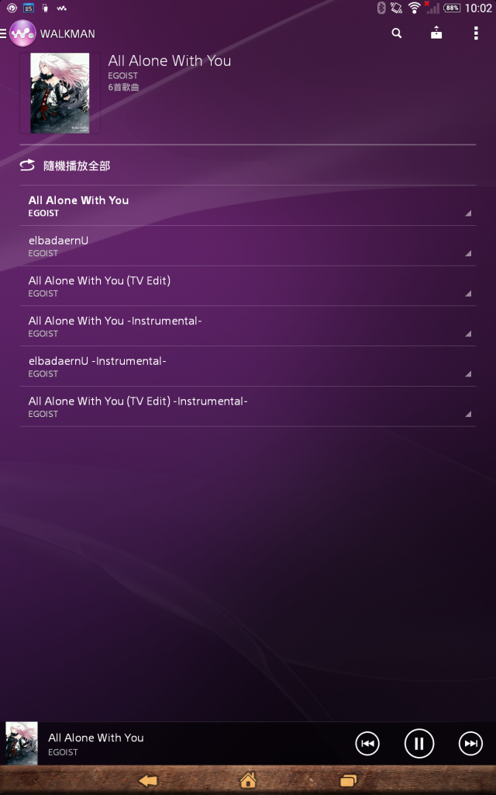The height and width of the screenshot is (795, 496).
Task: Open the Walkman navigation drawer icon
Action: (x=4, y=34)
